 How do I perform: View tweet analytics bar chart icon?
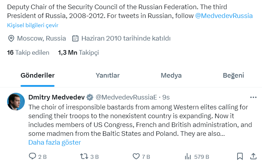click(188, 156)
